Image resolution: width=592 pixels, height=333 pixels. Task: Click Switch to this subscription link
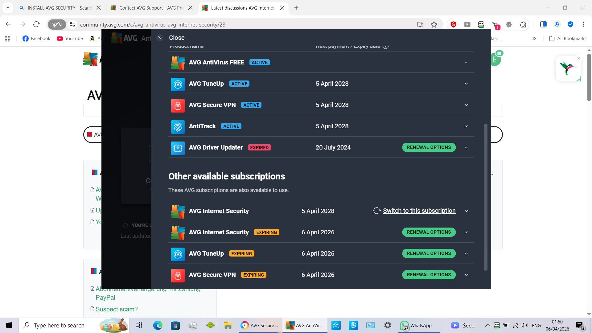[x=419, y=211]
